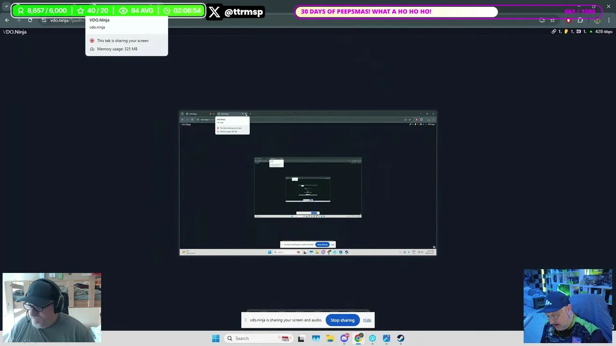616x346 pixels.
Task: Open the teal monitor app in taskbar
Action: coord(372,338)
